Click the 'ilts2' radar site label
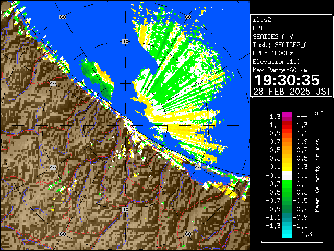Viewport: 334px width, 251px height. 262,20
